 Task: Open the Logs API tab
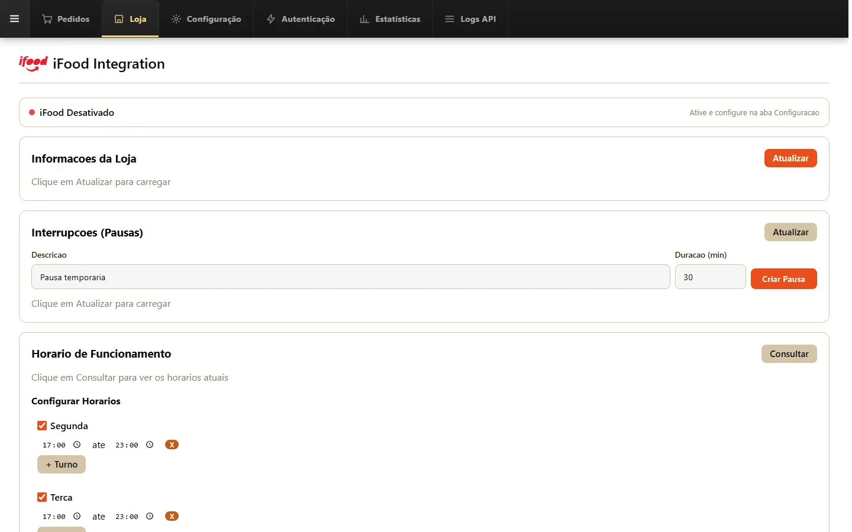point(470,19)
